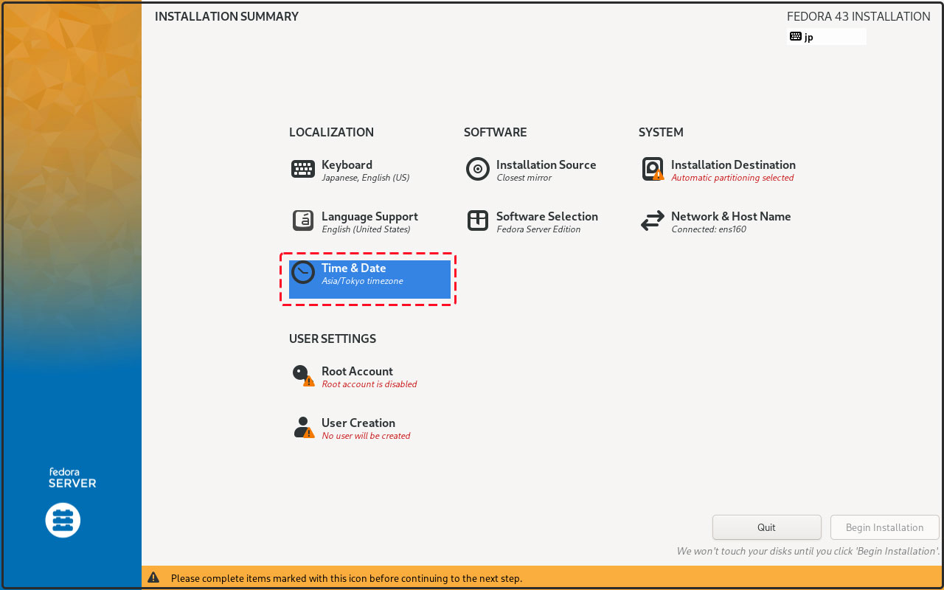Click the 'jp' keyboard layout indicator
This screenshot has height=590, width=944.
(x=809, y=37)
